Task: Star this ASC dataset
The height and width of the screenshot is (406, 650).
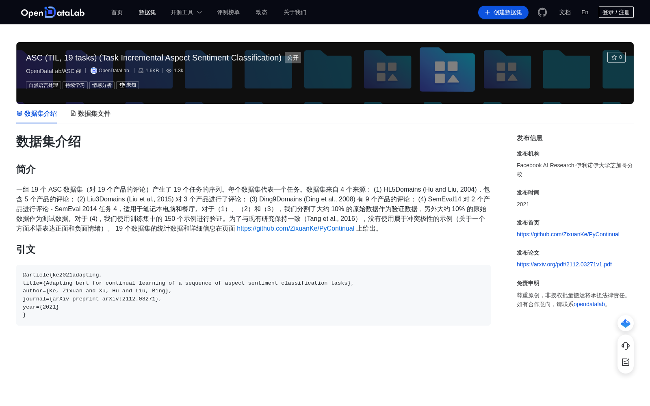Action: pyautogui.click(x=616, y=57)
